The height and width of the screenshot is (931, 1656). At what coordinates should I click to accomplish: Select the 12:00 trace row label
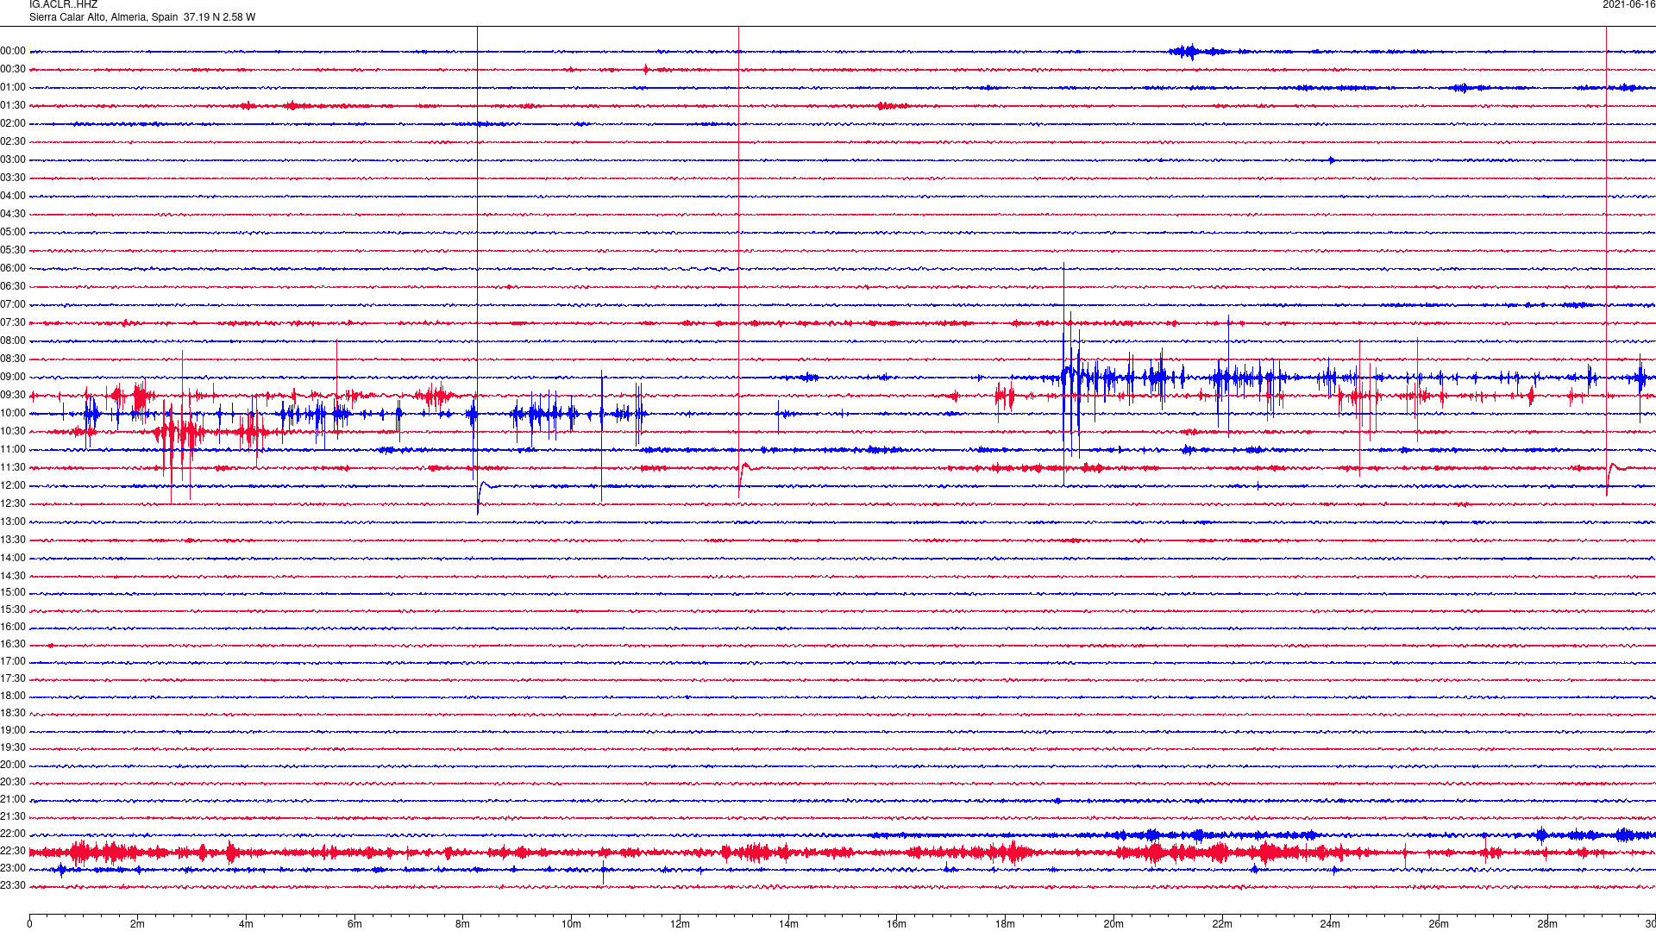13,485
